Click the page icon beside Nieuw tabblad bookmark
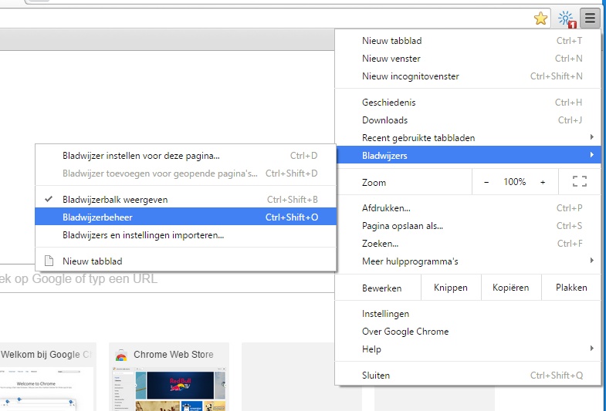 pos(49,261)
